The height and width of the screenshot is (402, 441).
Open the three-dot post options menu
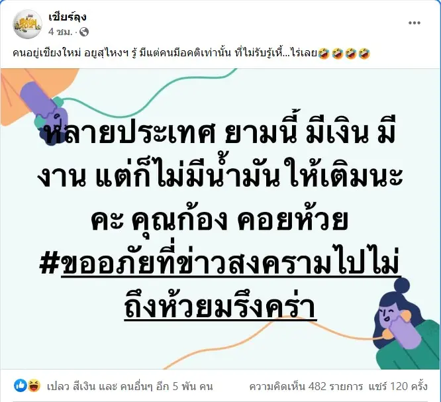click(415, 23)
